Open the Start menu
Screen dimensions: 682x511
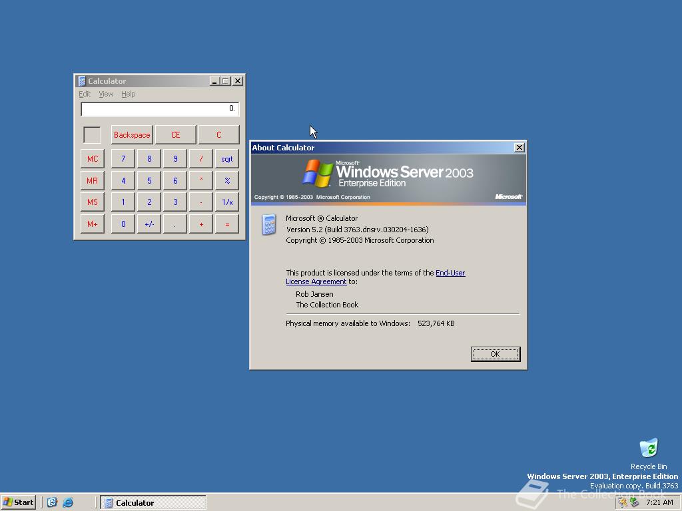pyautogui.click(x=18, y=502)
